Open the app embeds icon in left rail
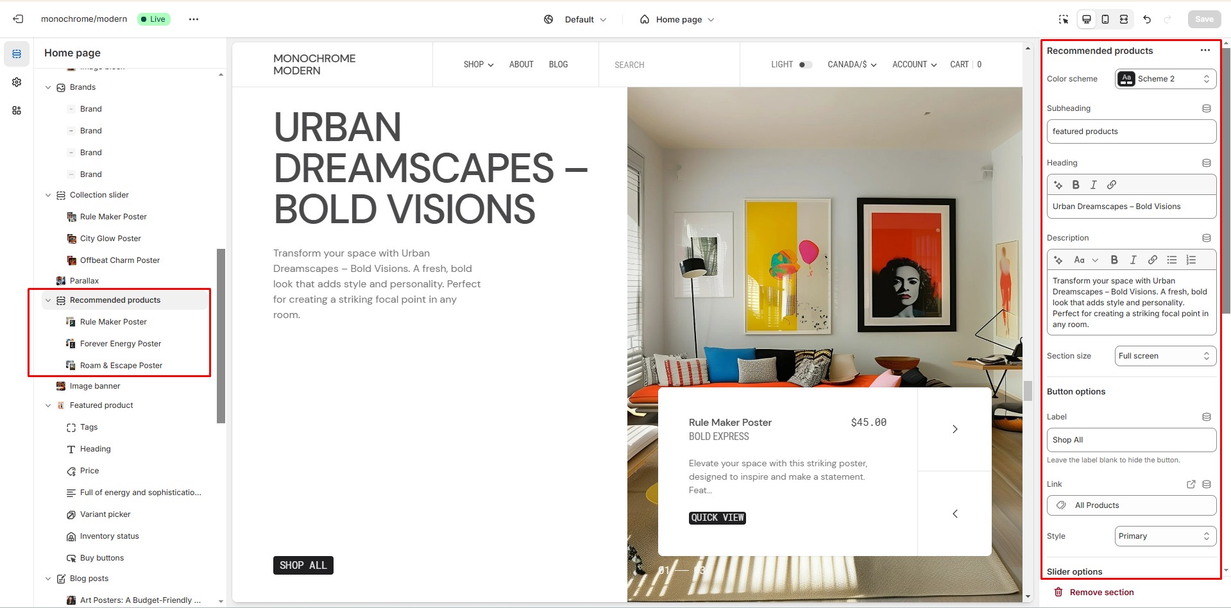This screenshot has height=608, width=1231. pos(17,110)
